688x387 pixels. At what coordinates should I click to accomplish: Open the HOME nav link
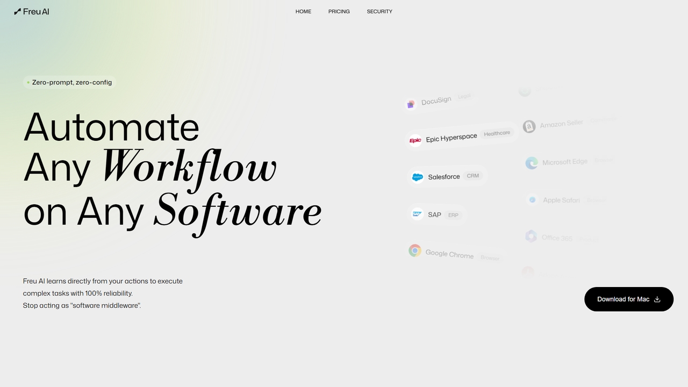click(x=303, y=11)
